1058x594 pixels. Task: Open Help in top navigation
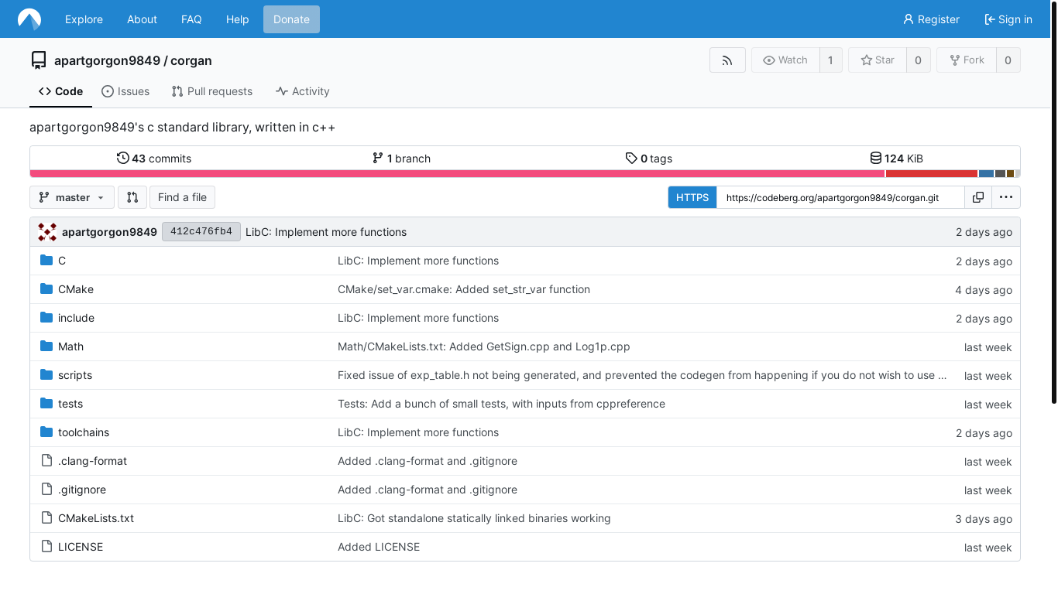click(237, 19)
